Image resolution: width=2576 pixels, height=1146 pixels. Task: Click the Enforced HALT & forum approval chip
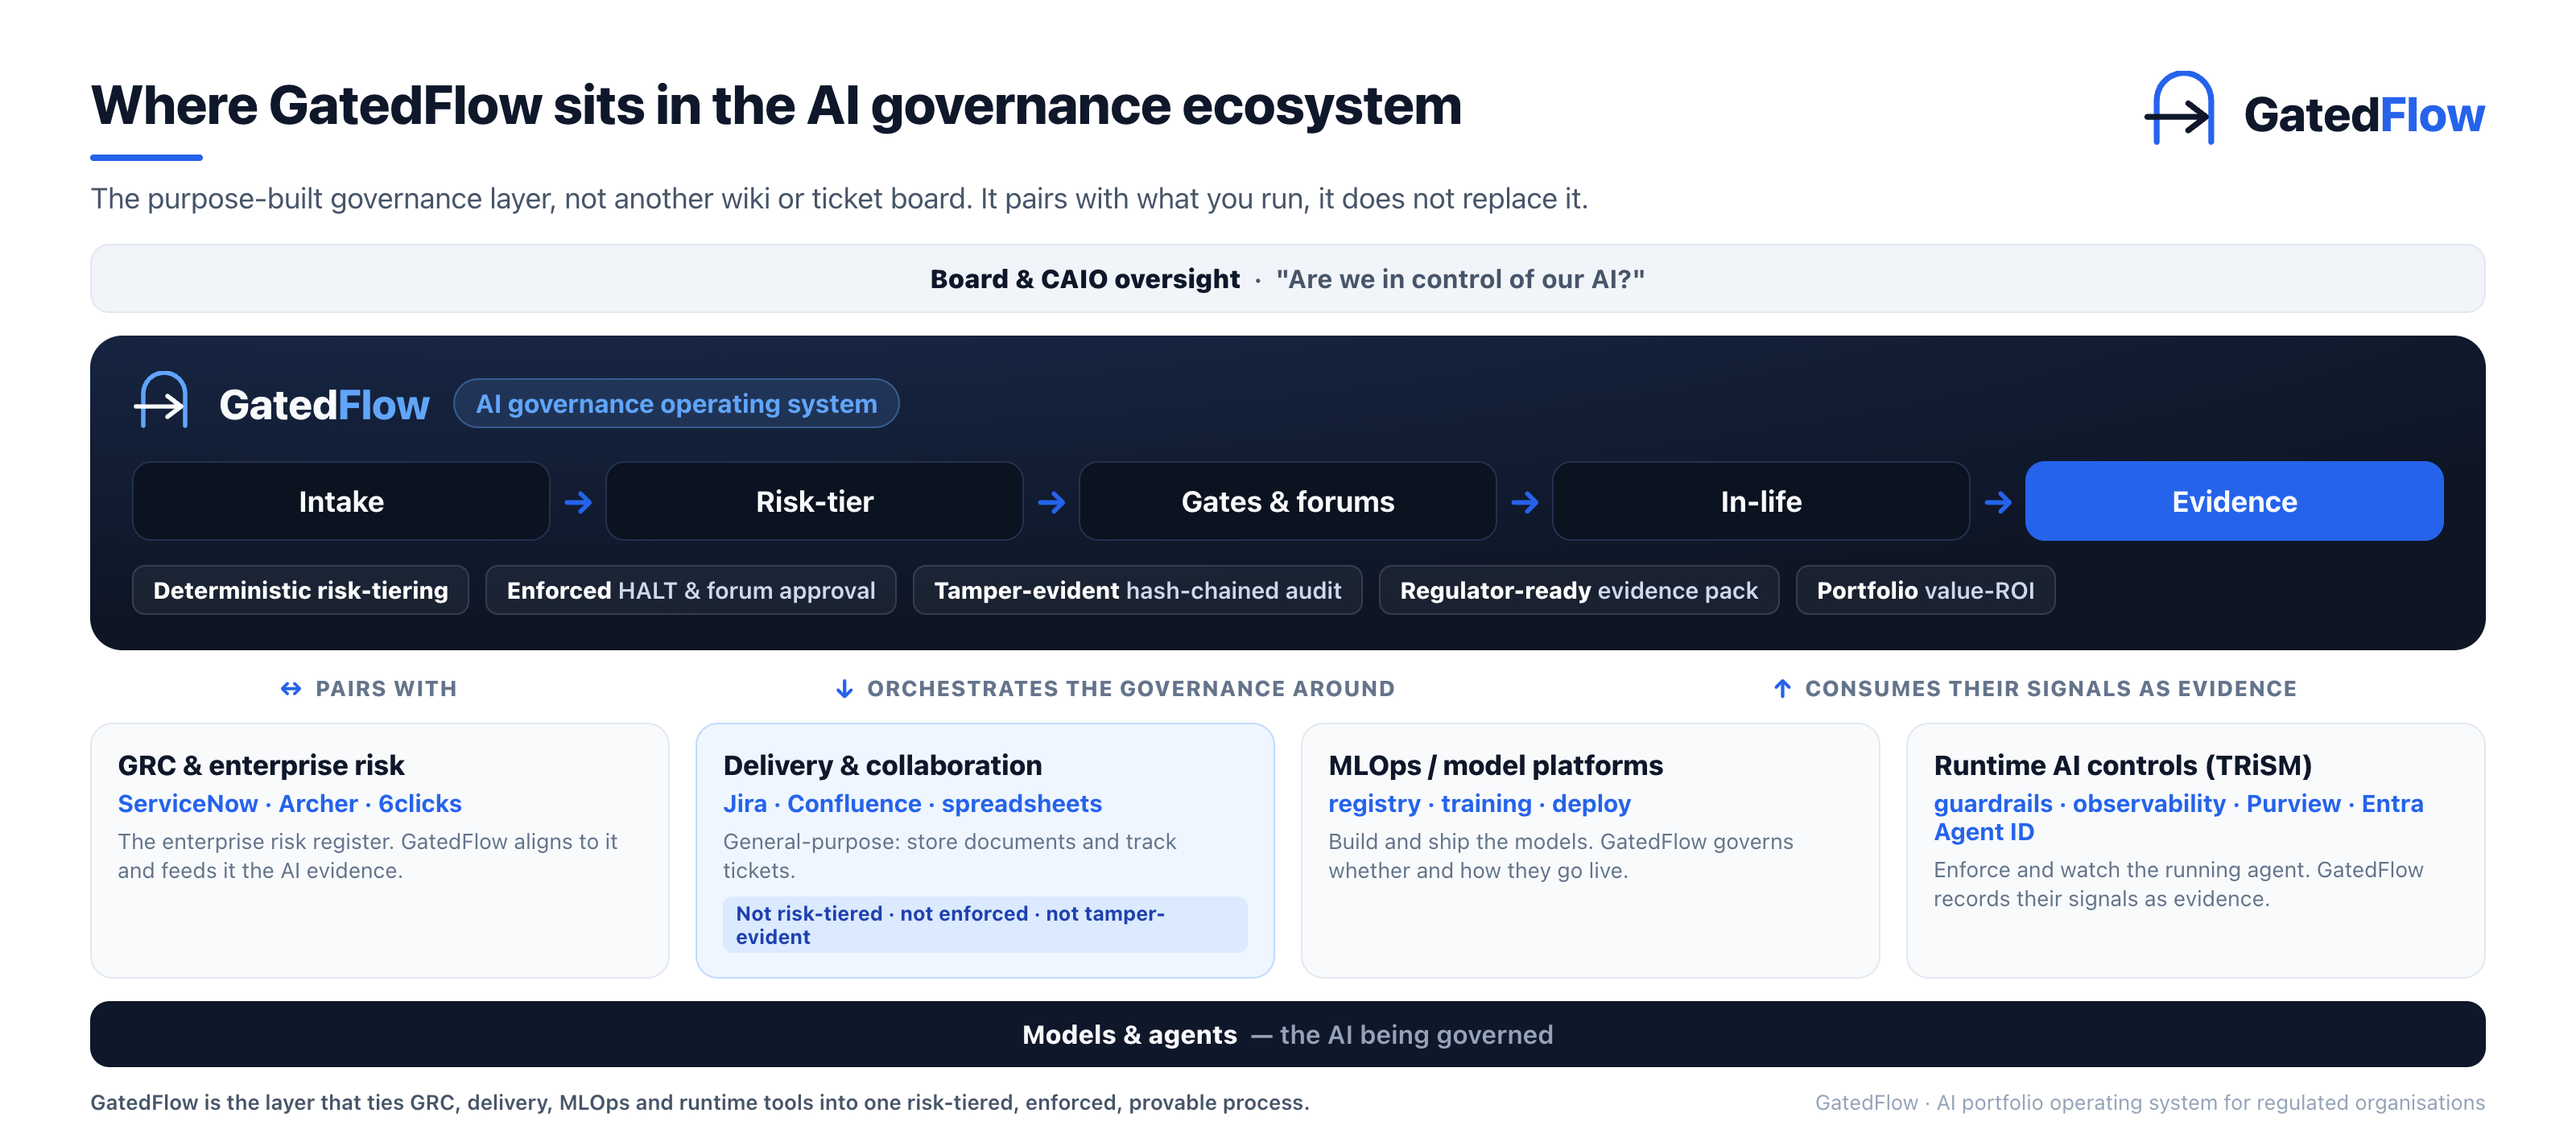point(691,590)
